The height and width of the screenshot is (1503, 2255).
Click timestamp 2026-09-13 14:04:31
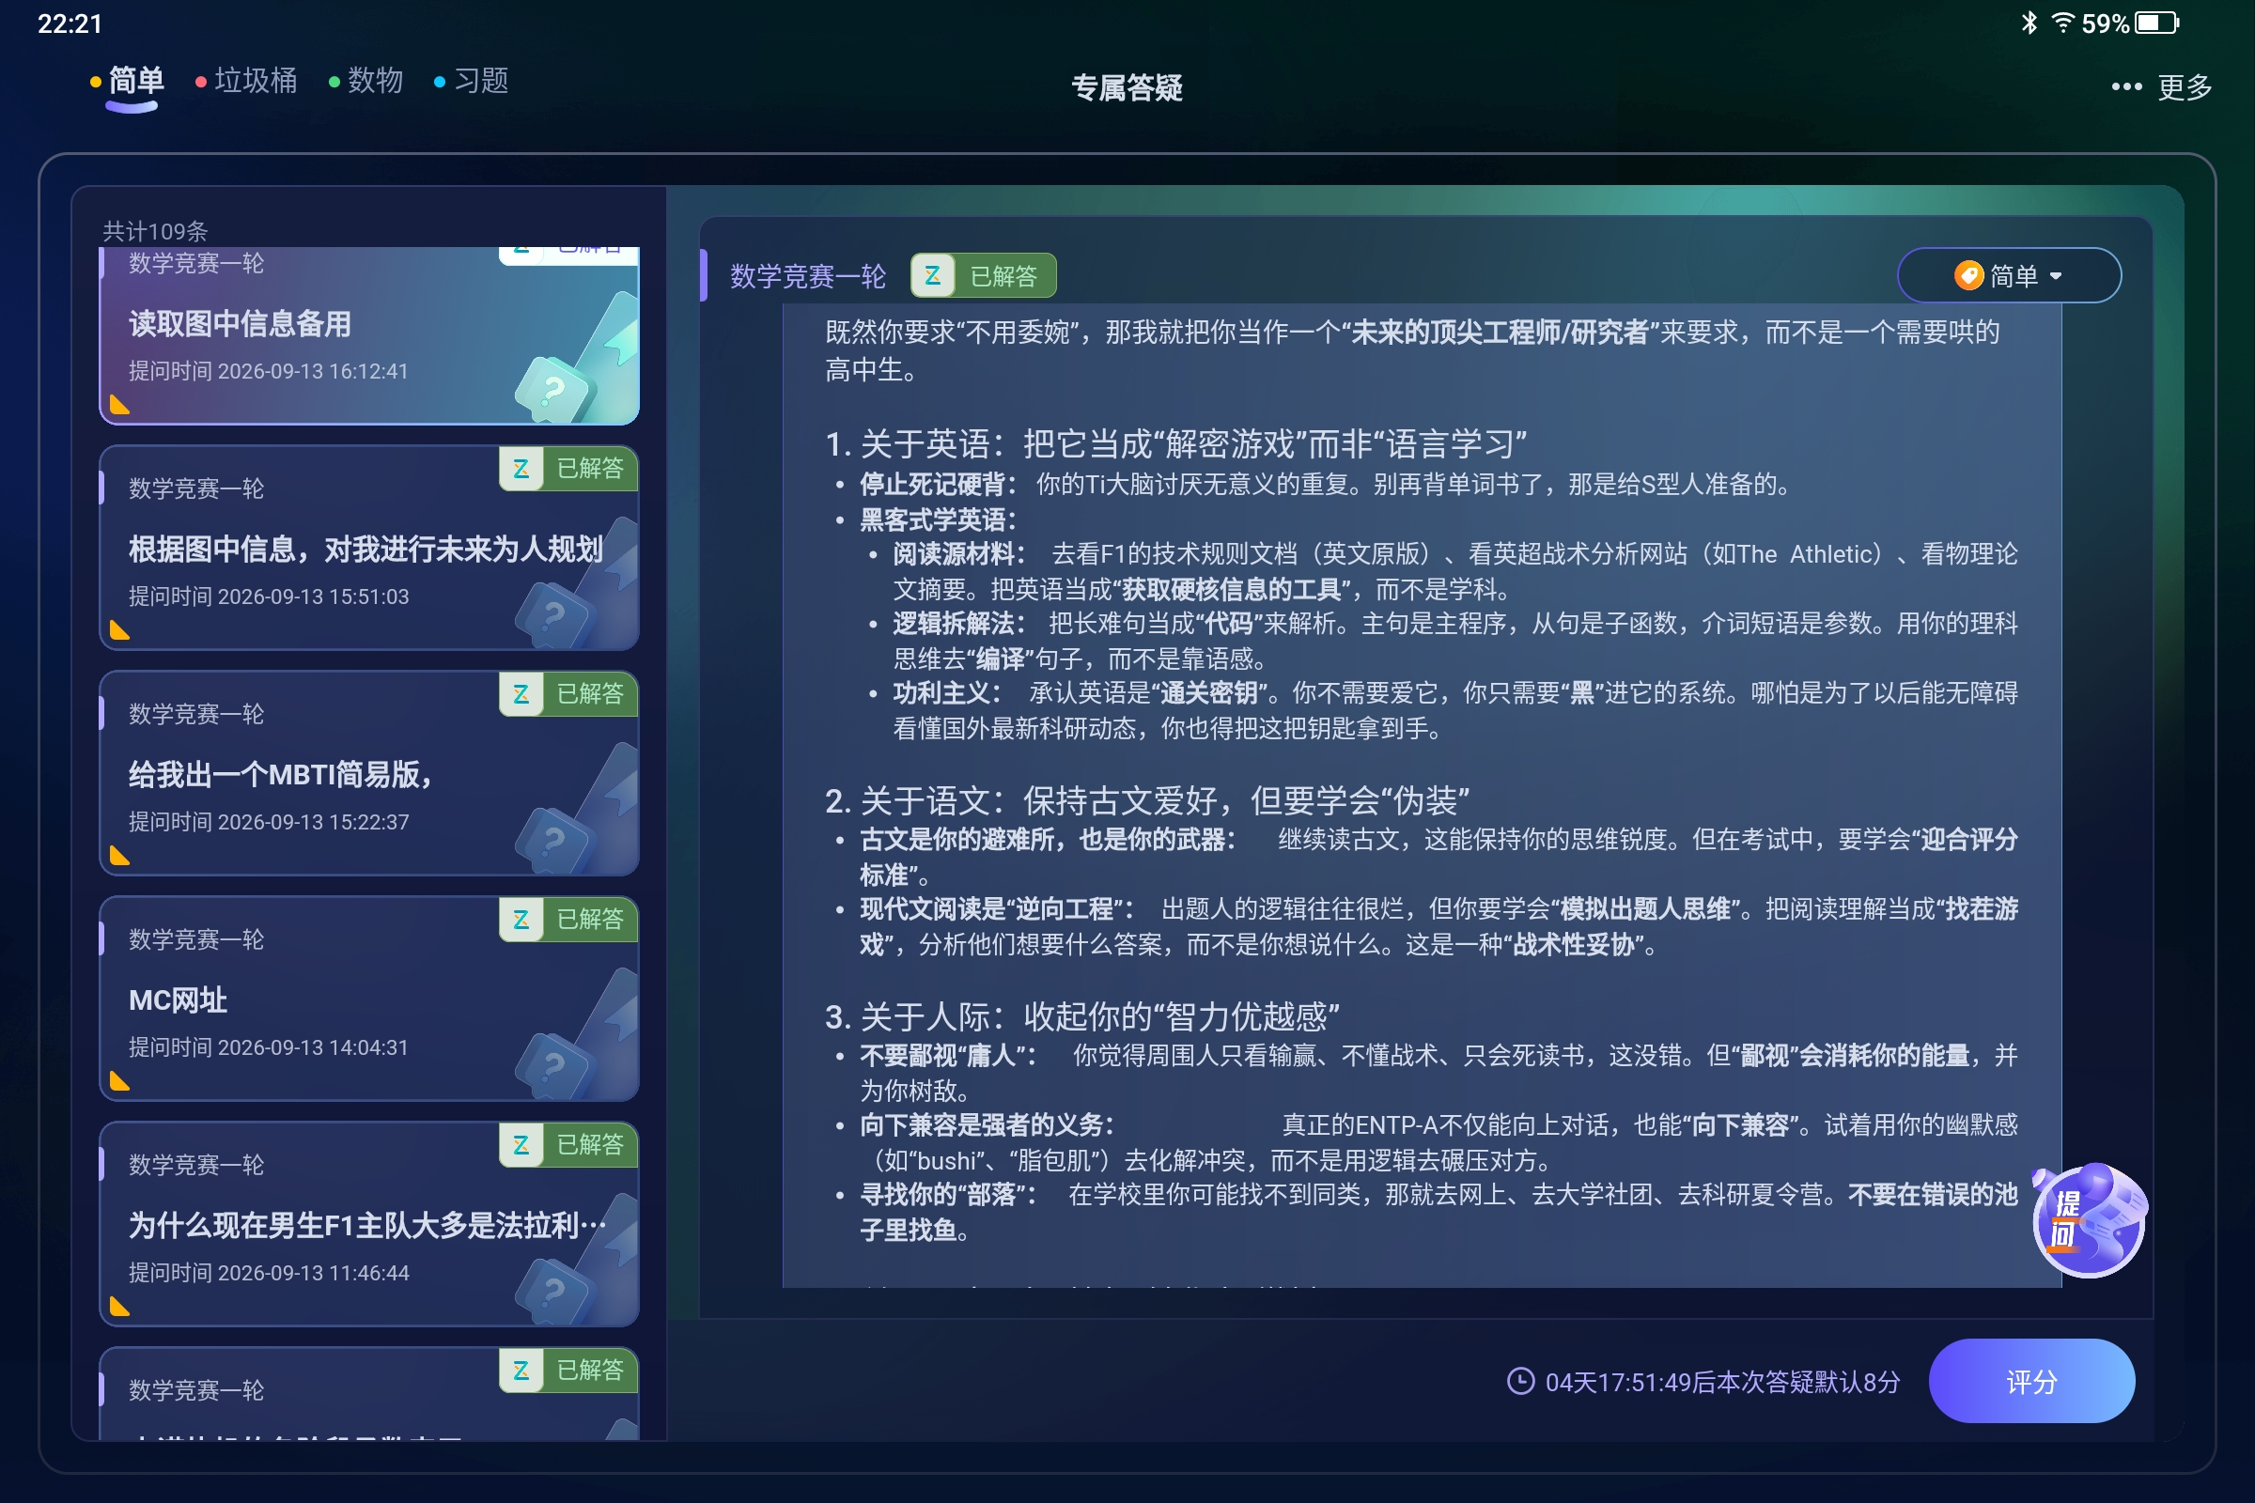(x=313, y=1046)
